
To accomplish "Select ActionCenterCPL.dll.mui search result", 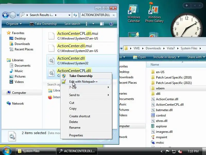I will (x=81, y=36).
